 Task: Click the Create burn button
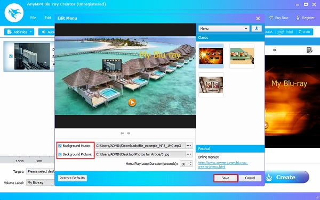click(287, 177)
